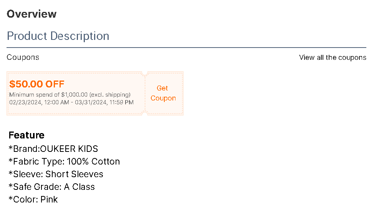Click the Overview heading
The image size is (379, 209).
coord(32,14)
